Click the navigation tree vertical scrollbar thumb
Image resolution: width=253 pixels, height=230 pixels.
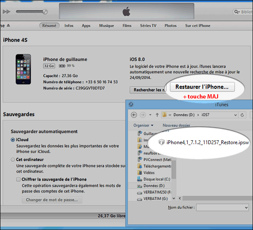click(174, 170)
